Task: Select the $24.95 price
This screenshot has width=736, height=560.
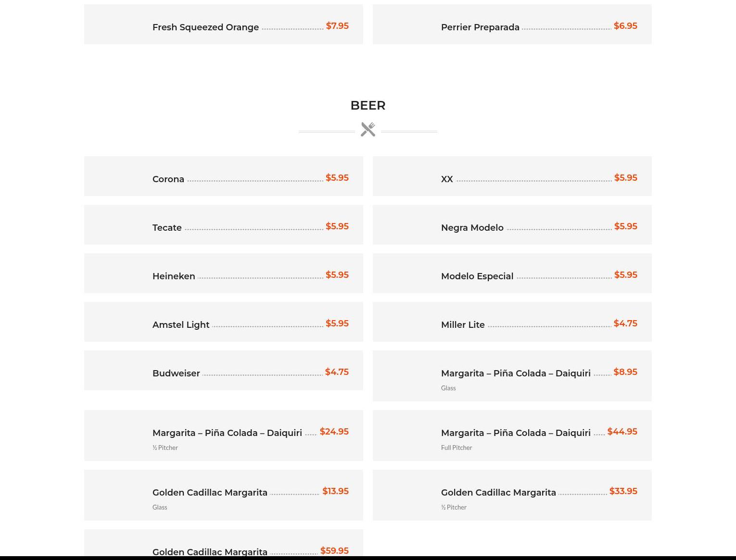Action: [334, 432]
